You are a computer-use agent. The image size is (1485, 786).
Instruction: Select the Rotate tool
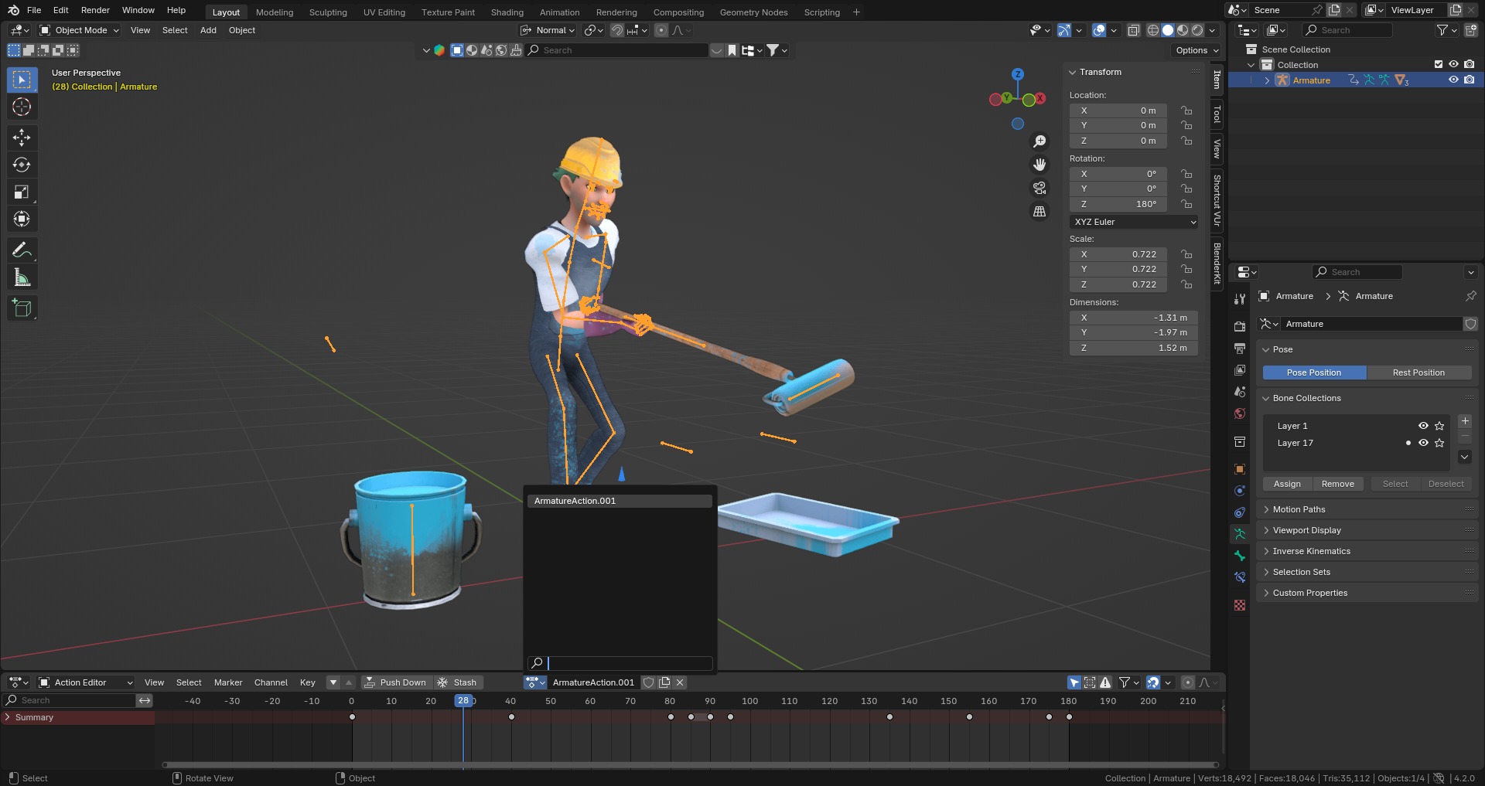tap(22, 165)
